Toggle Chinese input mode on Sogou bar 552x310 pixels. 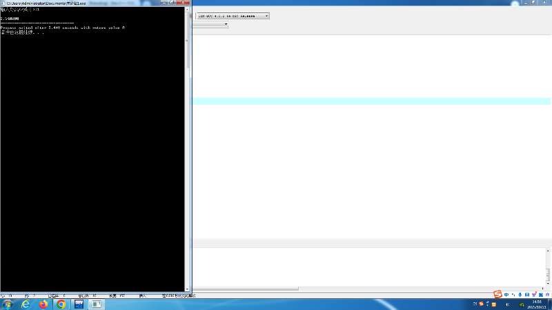(506, 295)
